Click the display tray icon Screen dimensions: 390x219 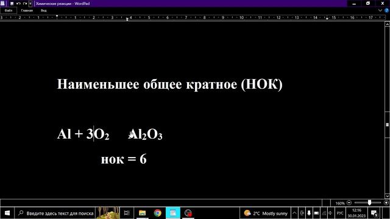point(302,213)
